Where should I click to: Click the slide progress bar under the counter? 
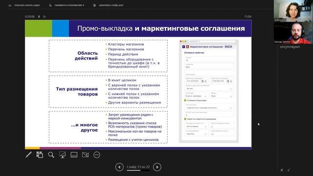coord(138,171)
